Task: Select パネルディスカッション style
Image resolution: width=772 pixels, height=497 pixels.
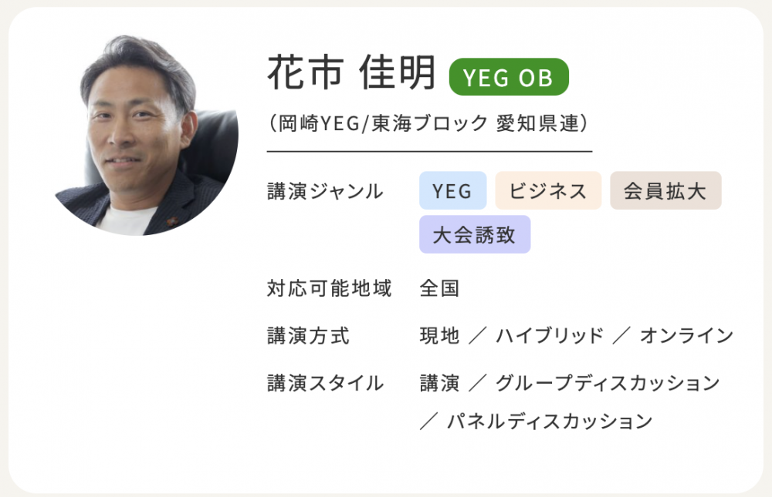Action: (x=550, y=421)
